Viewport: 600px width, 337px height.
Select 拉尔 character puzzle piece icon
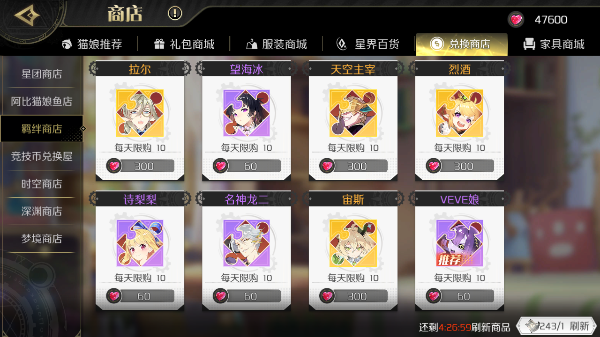[140, 113]
